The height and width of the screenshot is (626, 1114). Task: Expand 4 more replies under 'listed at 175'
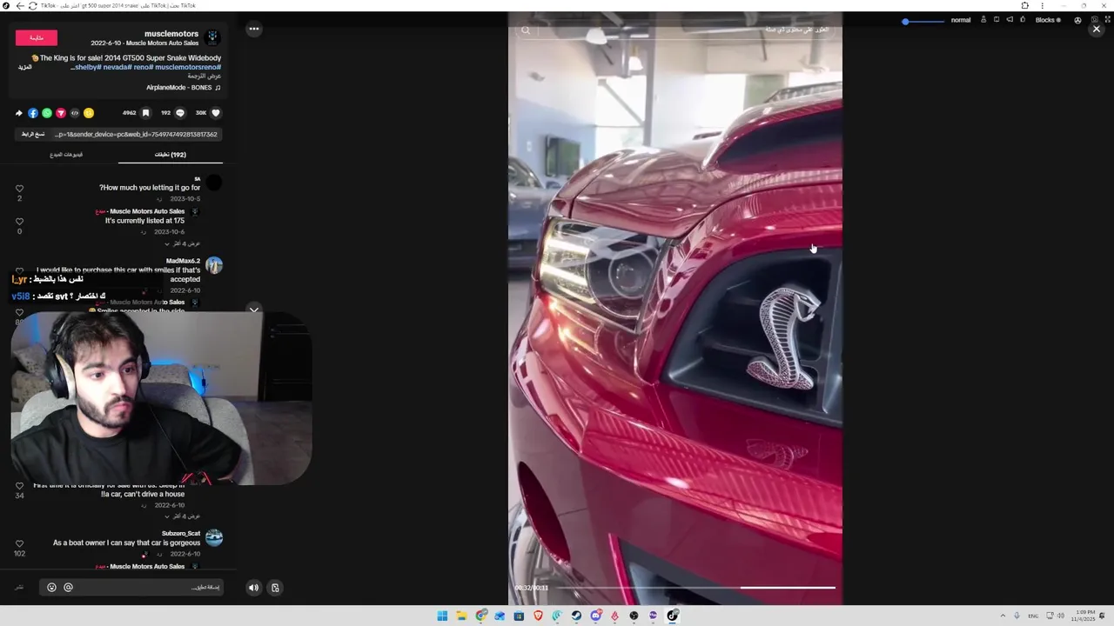point(182,243)
